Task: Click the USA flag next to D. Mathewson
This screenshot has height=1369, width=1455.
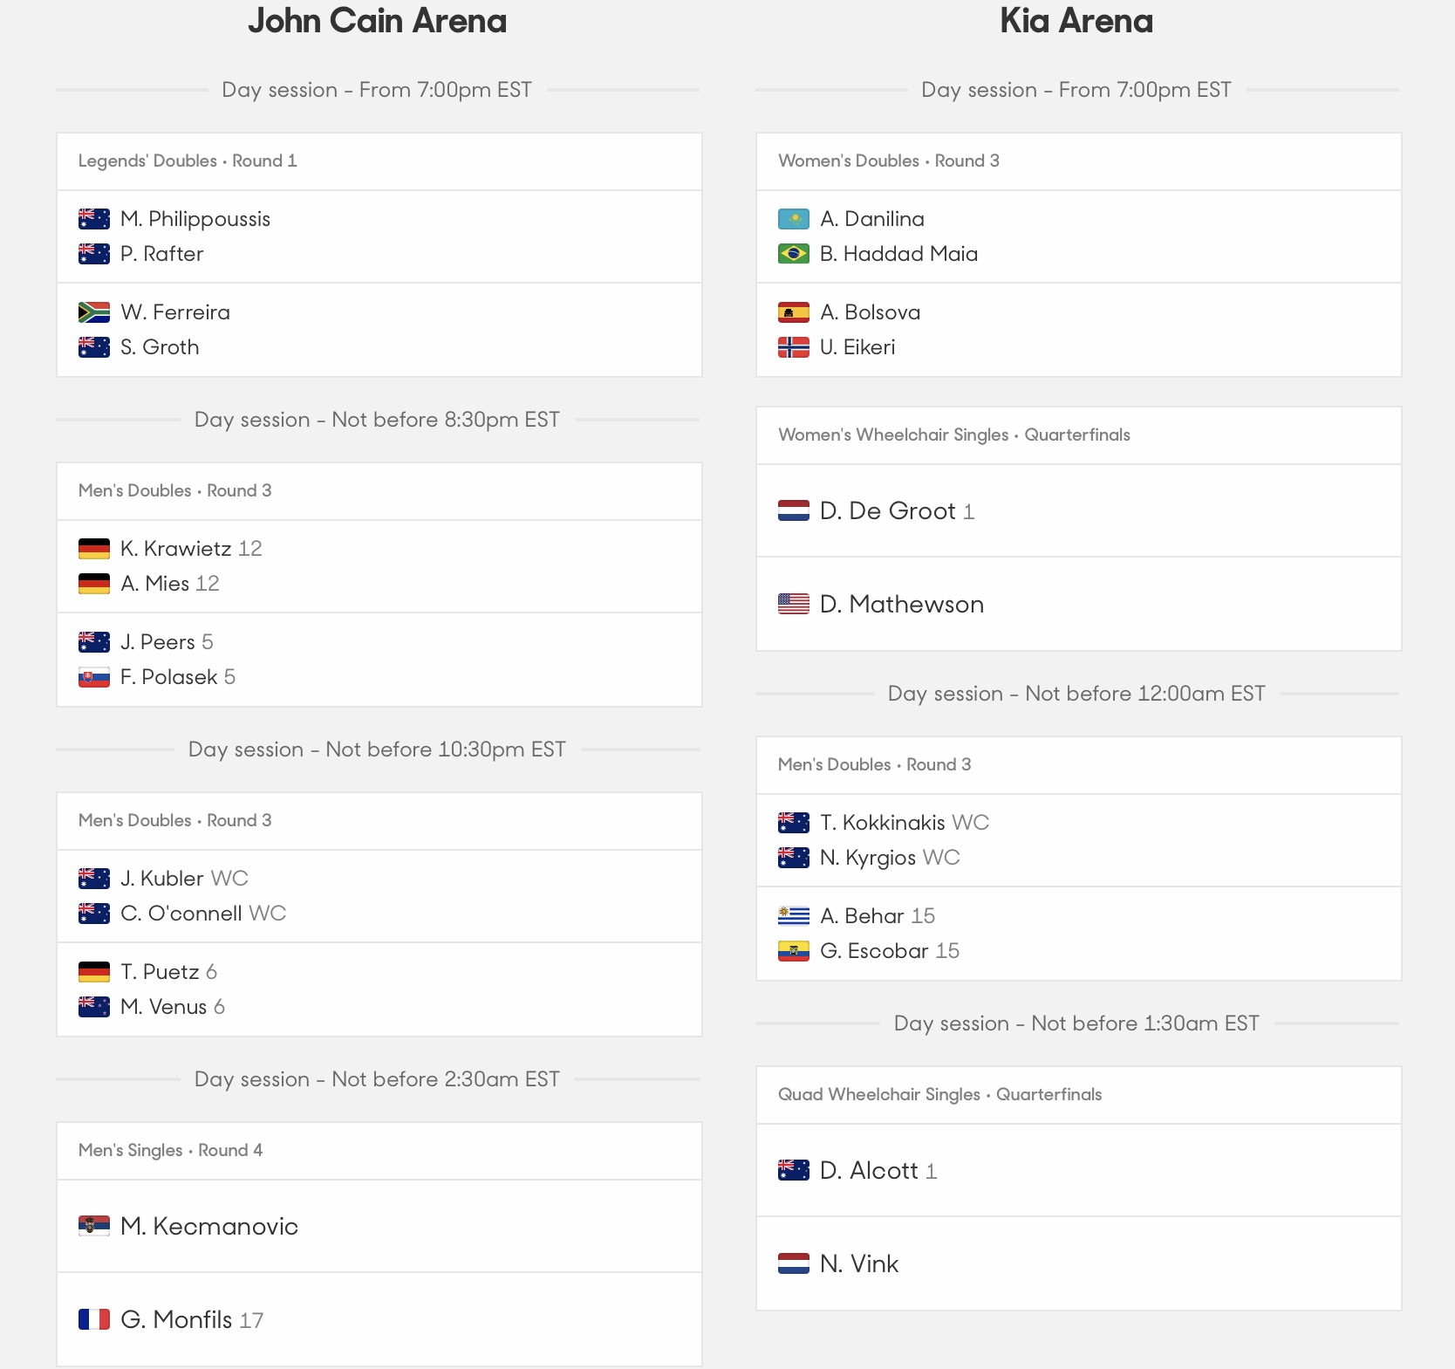Action: pos(794,604)
